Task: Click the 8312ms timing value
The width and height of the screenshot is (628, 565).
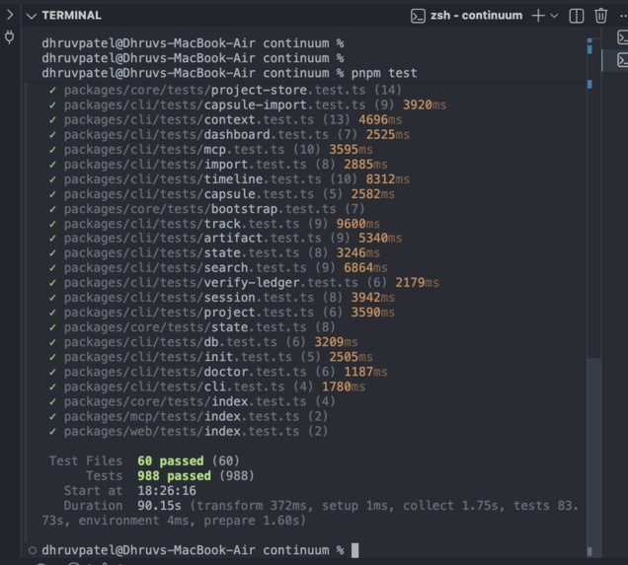Action: click(x=387, y=179)
